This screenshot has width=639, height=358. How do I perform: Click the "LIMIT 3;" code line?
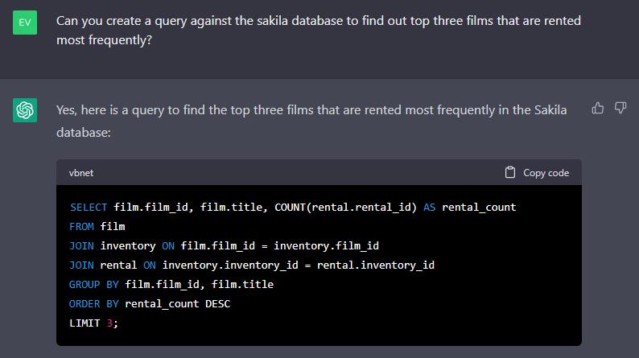click(x=93, y=323)
